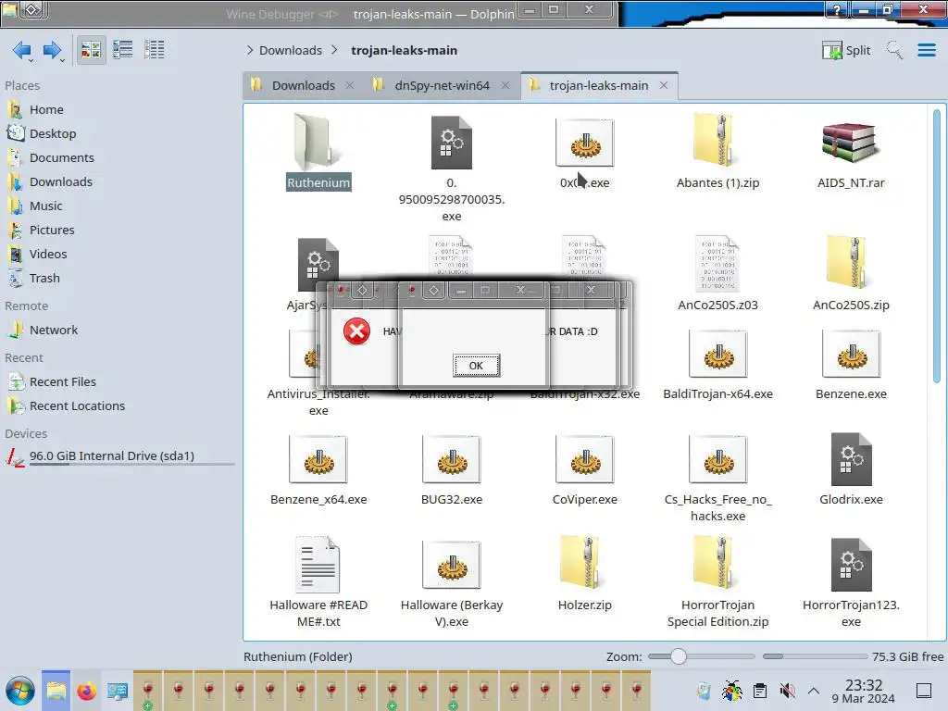Open the search magnifier tool
Viewport: 948px width, 711px height.
coord(894,50)
